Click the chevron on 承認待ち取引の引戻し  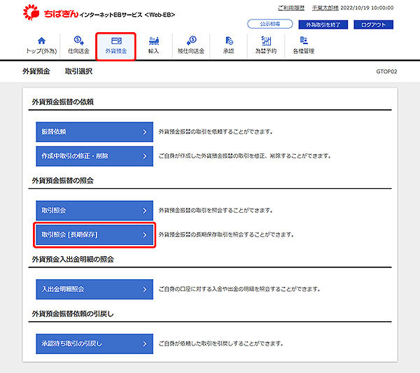(145, 344)
